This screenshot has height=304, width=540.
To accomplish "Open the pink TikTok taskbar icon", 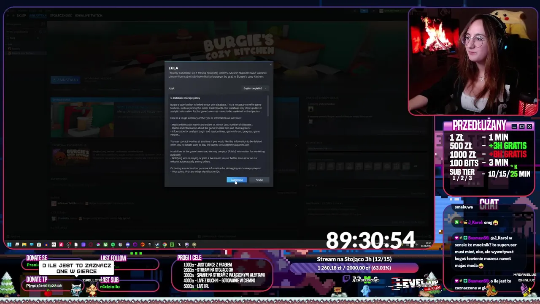I will [61, 244].
